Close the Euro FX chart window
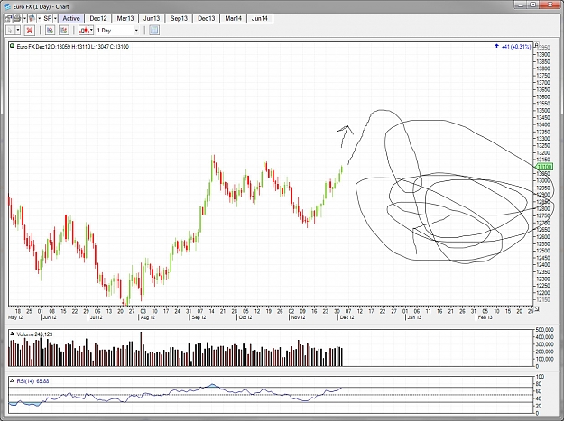This screenshot has height=421, width=564. pyautogui.click(x=550, y=5)
